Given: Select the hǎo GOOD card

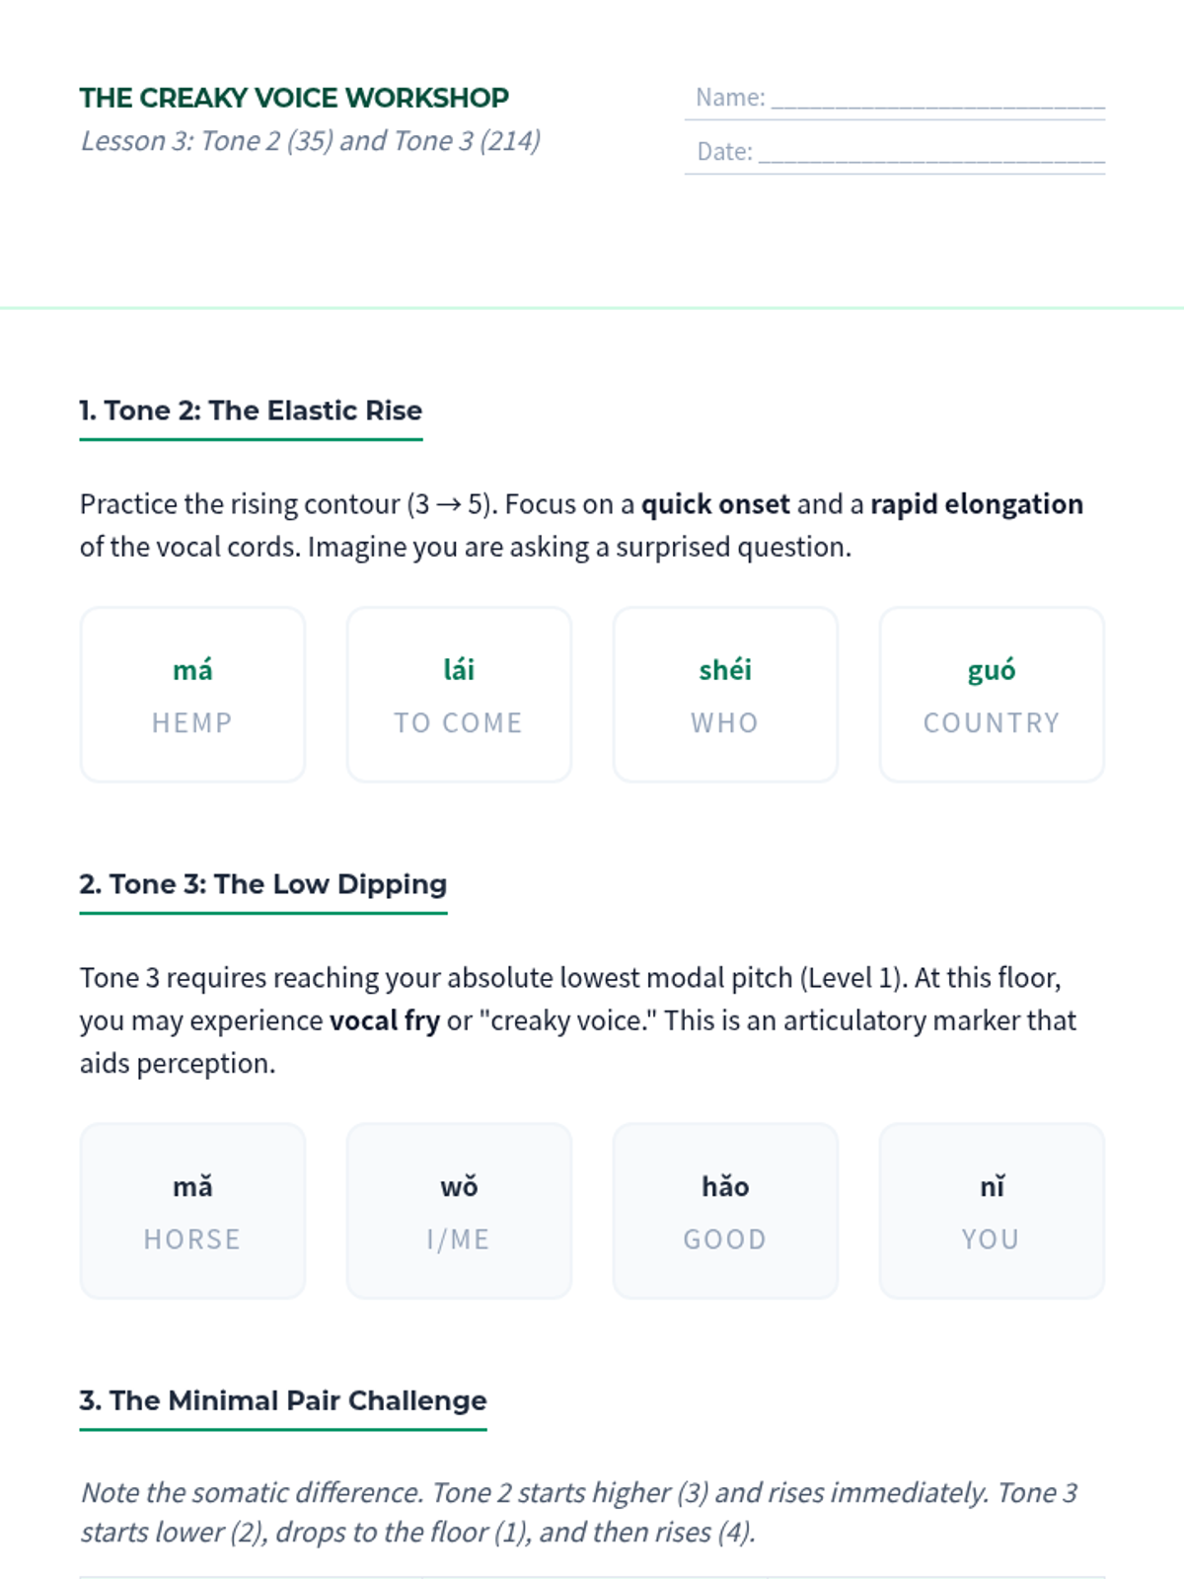Looking at the screenshot, I should (x=725, y=1211).
